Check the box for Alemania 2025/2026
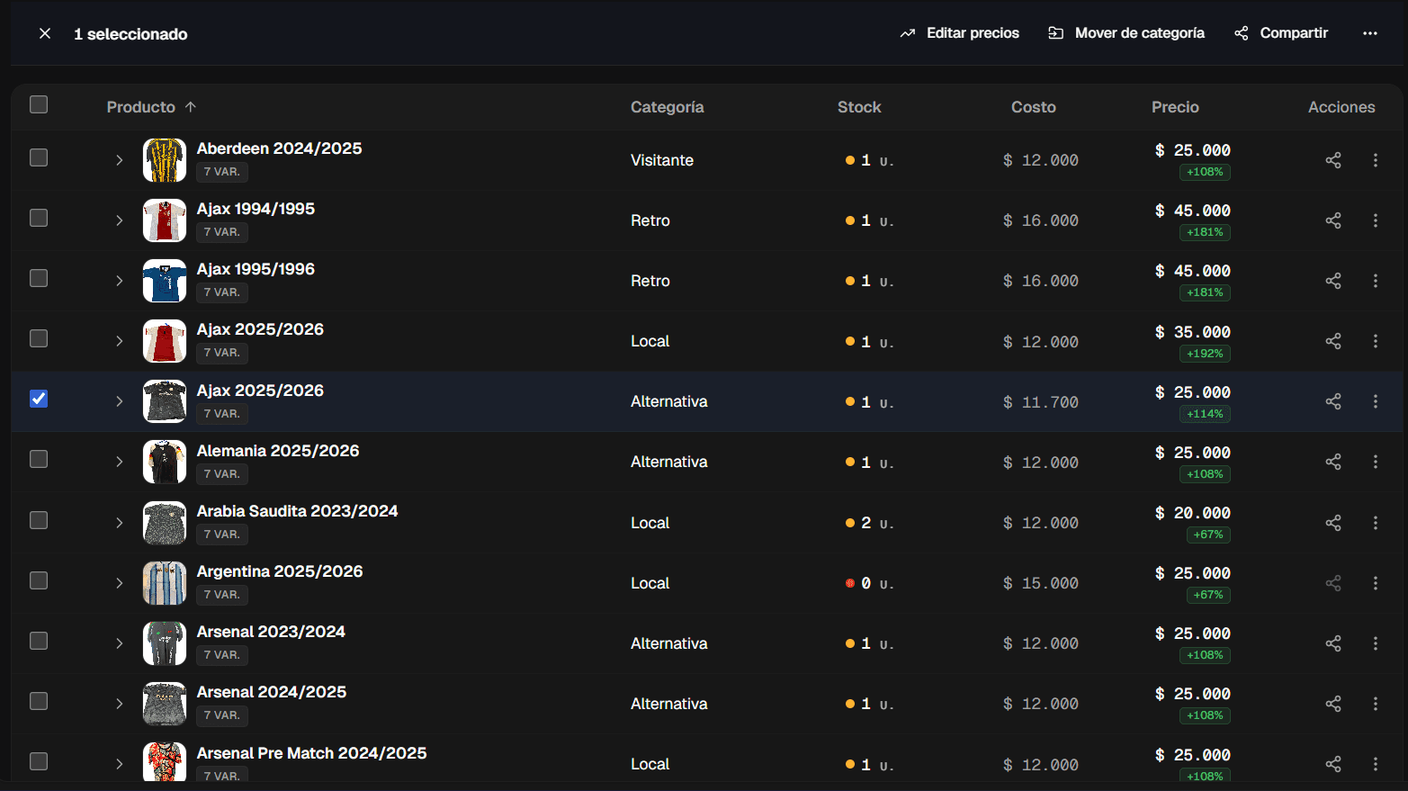This screenshot has width=1408, height=791. coord(39,459)
